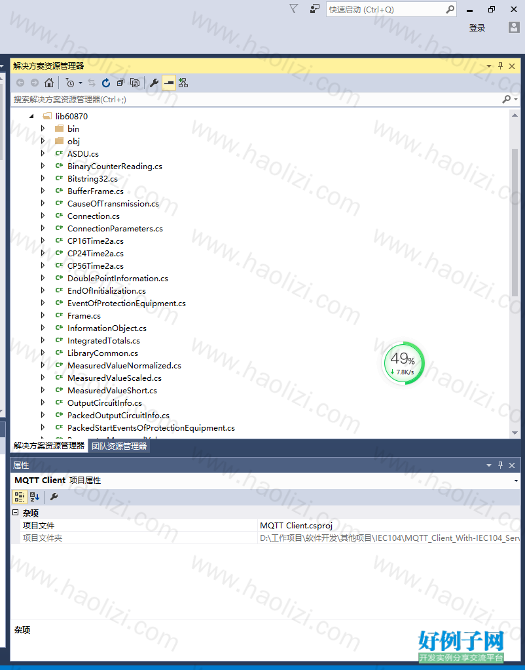Expand the Connection.cs node
525x670 pixels.
(43, 215)
